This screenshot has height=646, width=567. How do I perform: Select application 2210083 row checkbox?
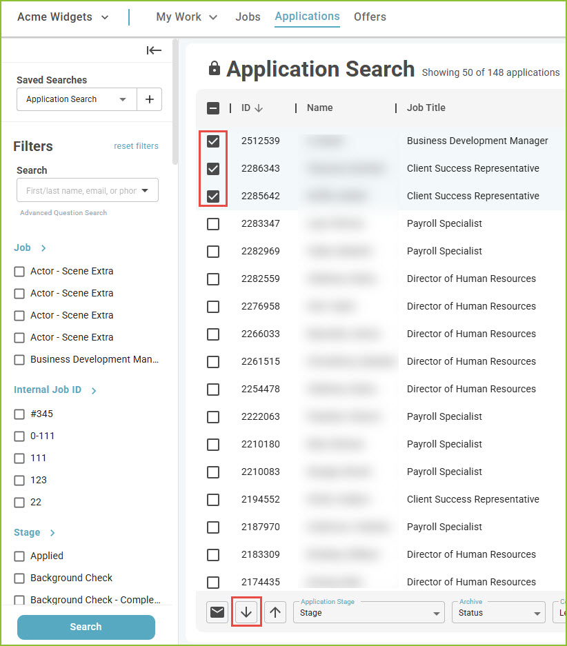click(213, 472)
